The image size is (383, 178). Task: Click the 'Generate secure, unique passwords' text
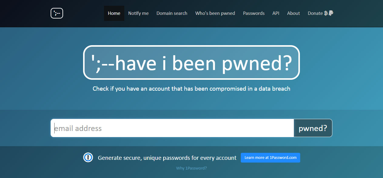(x=167, y=158)
